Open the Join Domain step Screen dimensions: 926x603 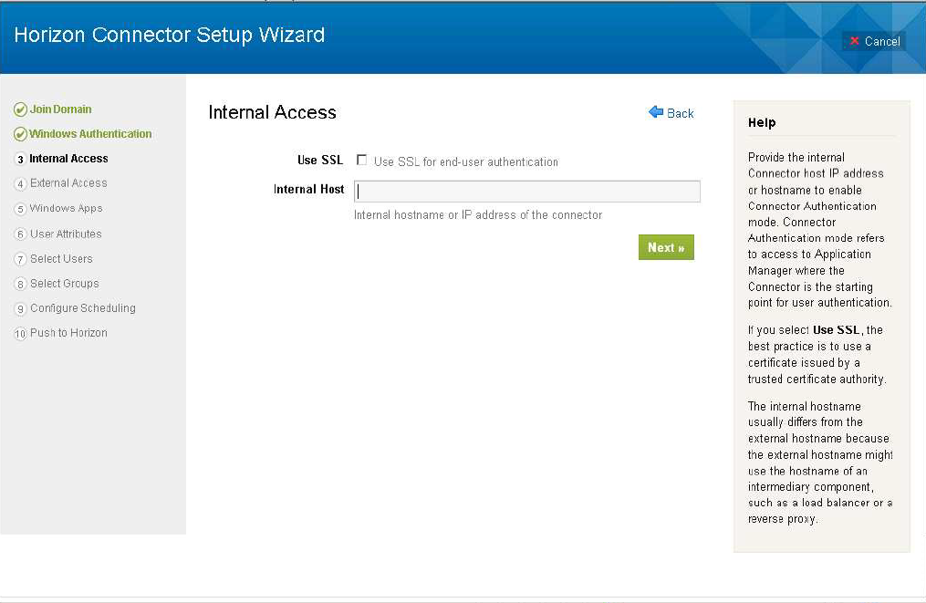pos(60,109)
